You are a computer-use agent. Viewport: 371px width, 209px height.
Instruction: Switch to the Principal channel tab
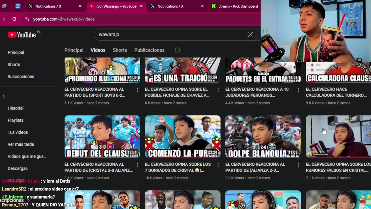click(x=74, y=50)
